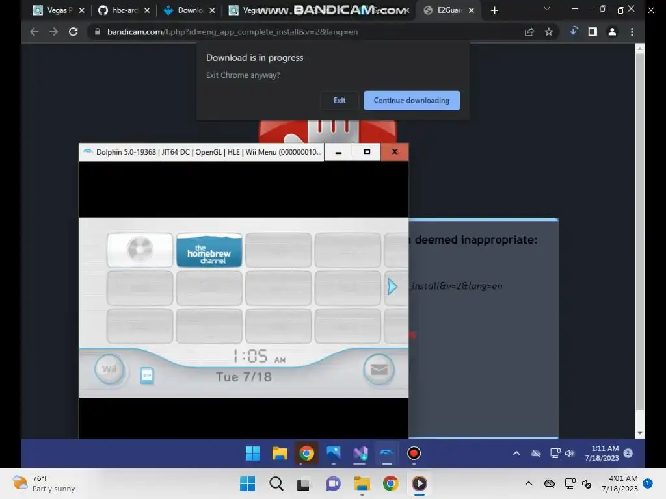Open the Chrome downloads icon

pos(574,31)
